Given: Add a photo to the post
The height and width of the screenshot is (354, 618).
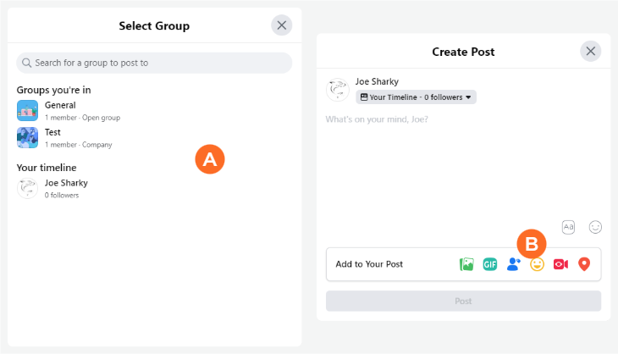Looking at the screenshot, I should [x=466, y=264].
